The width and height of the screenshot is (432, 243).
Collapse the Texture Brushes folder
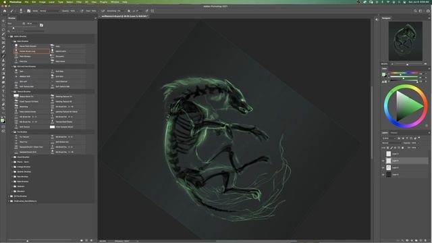(x=12, y=92)
